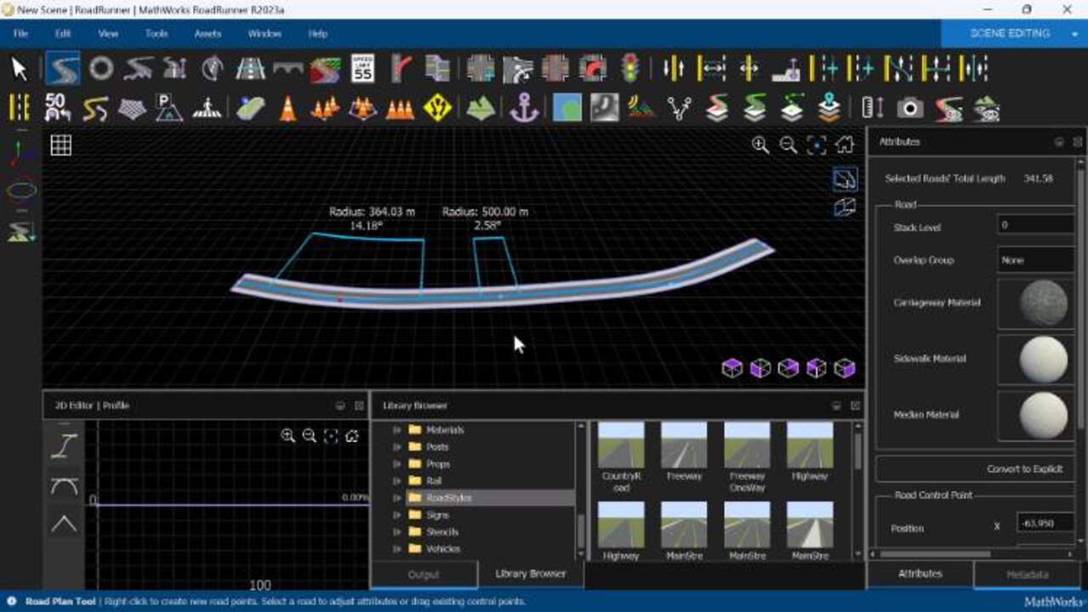Viewport: 1088px width, 612px height.
Task: Open the Assets menu
Action: coord(208,34)
